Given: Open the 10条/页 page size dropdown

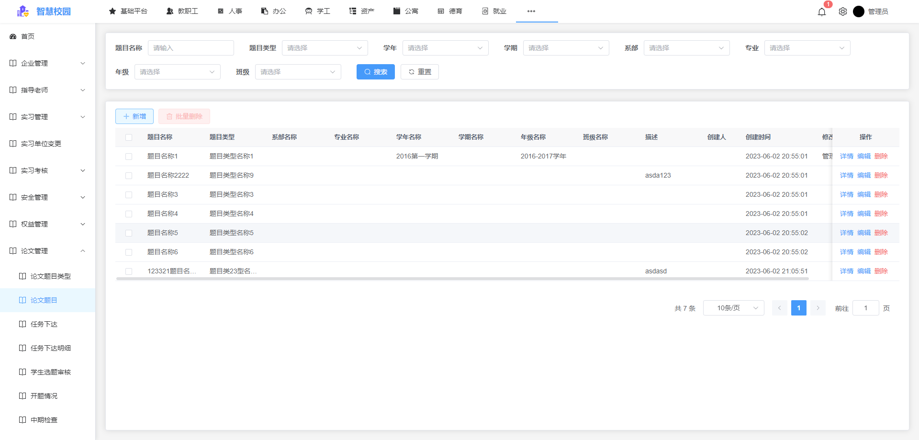Looking at the screenshot, I should [733, 308].
